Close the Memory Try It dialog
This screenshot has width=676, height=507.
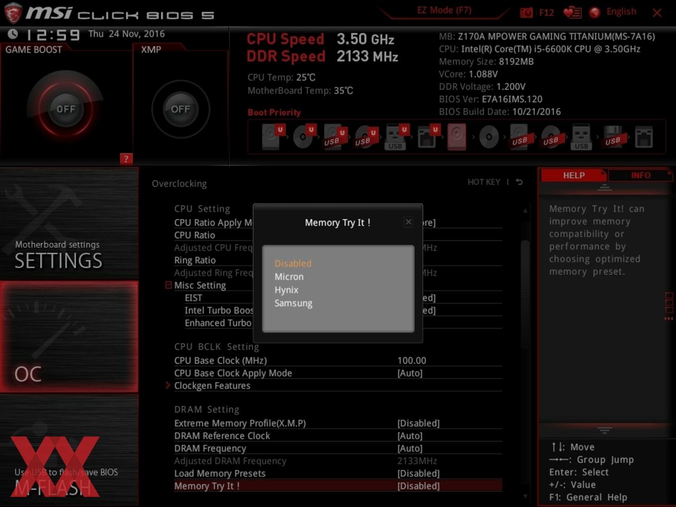pos(408,222)
